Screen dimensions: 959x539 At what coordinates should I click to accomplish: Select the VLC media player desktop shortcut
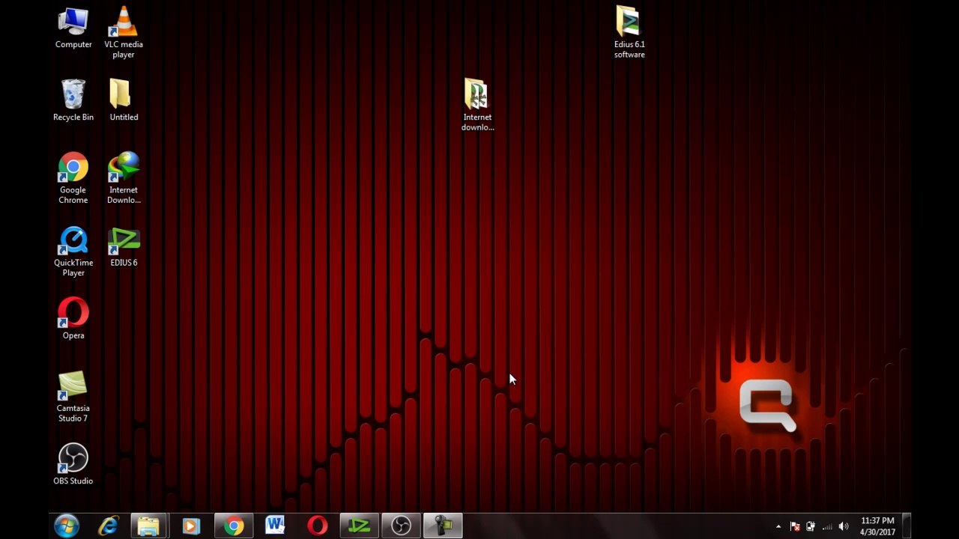coord(124,33)
